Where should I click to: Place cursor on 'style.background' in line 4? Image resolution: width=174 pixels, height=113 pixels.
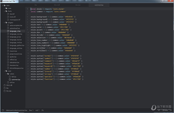[39, 17]
